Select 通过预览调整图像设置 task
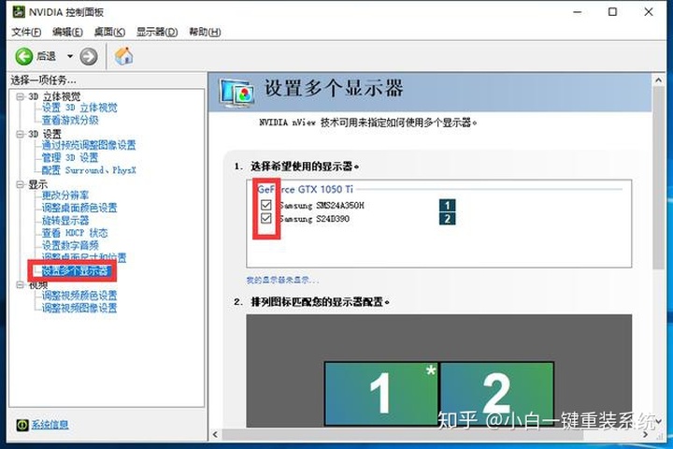Screen dimensions: 673x449 point(89,145)
